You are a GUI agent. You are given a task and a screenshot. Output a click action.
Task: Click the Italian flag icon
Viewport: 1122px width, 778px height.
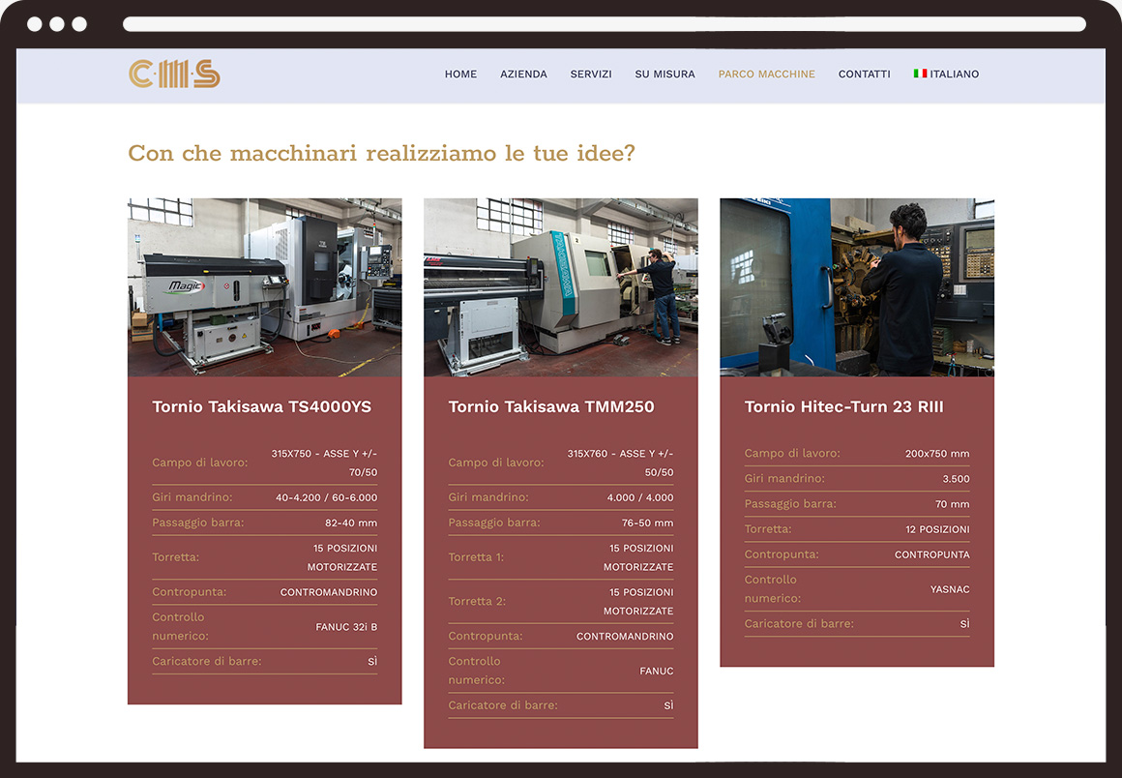[x=920, y=73]
